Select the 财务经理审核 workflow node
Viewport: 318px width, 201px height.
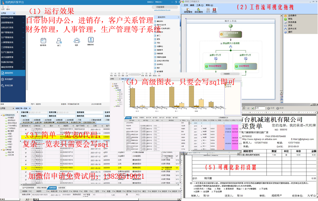[216, 66]
